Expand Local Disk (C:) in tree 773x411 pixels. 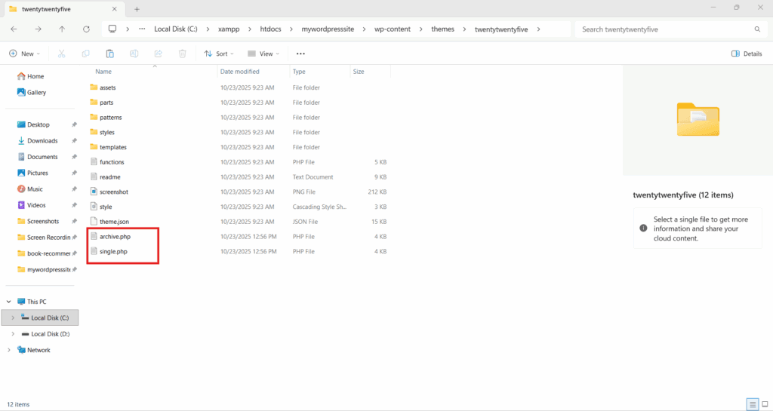coord(13,318)
